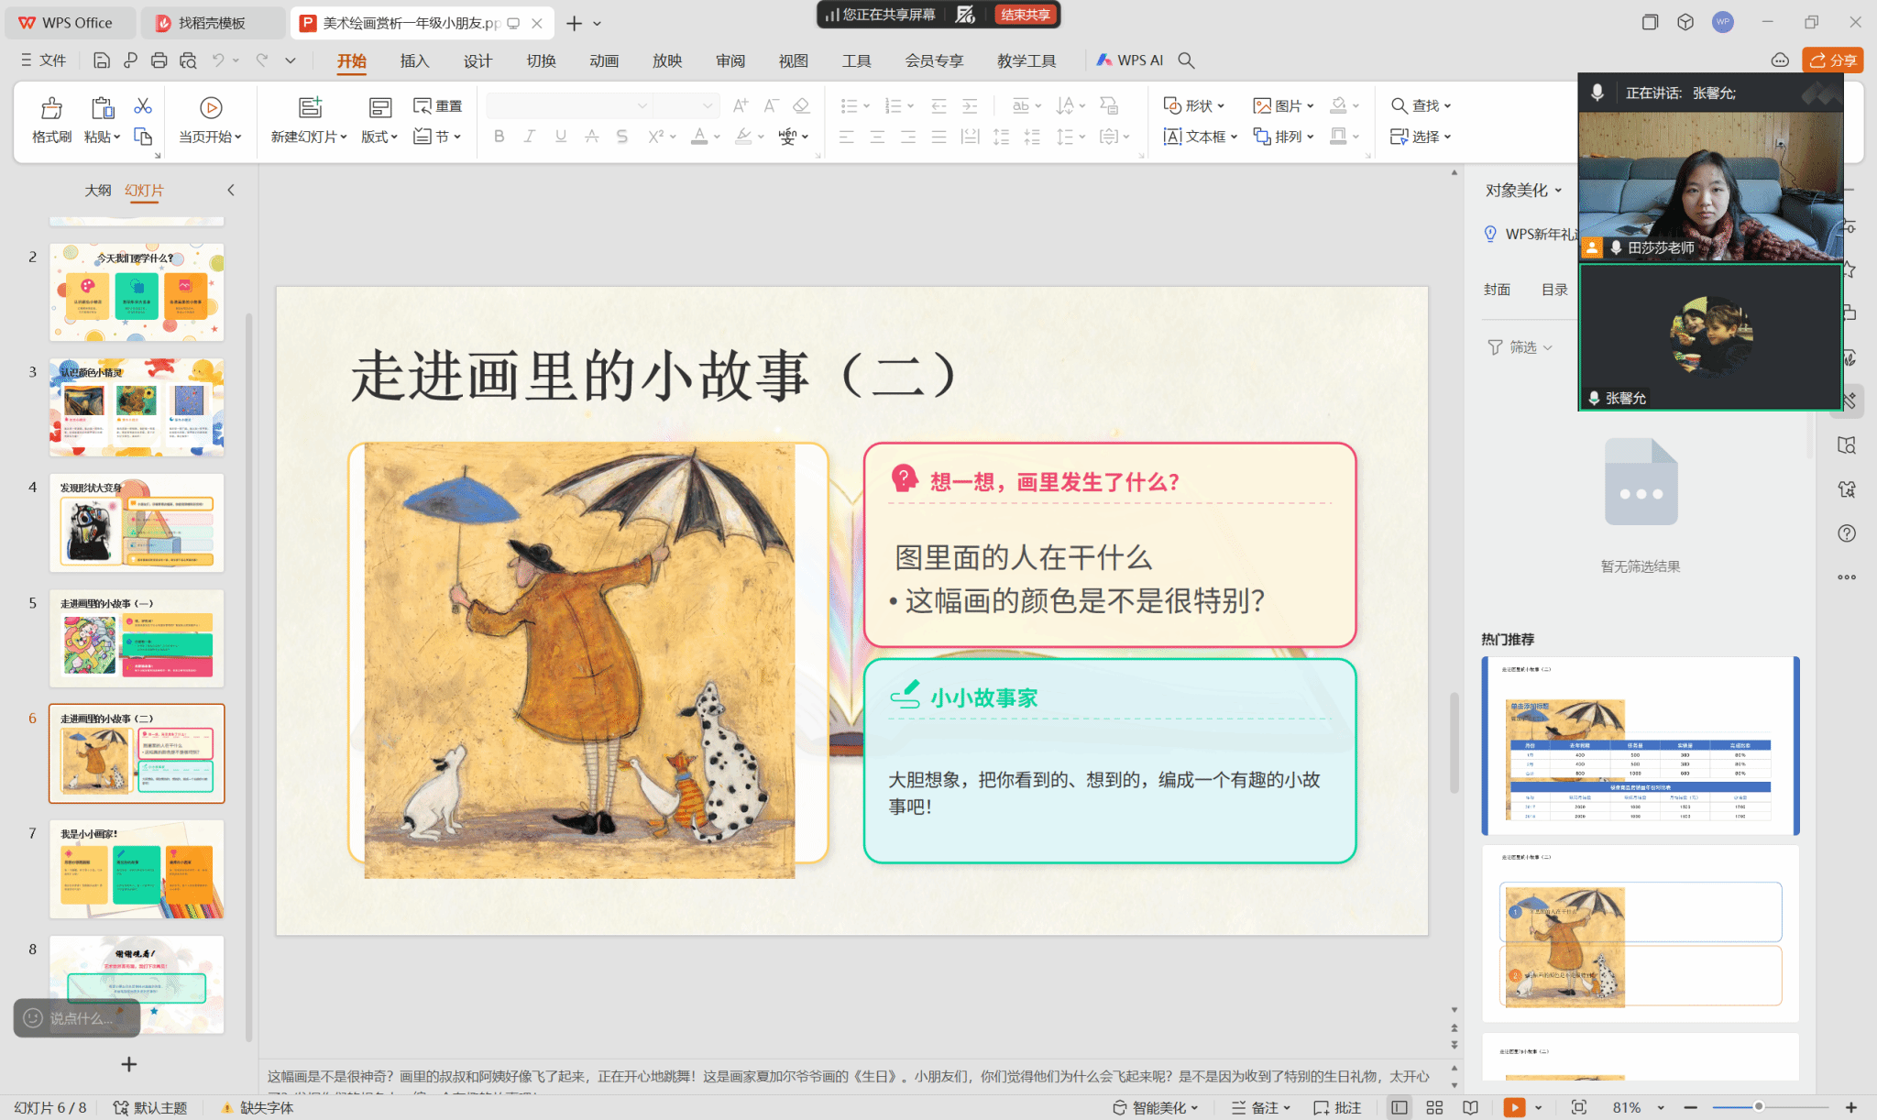Open the Find (查找) dropdown
Image resolution: width=1877 pixels, height=1120 pixels.
tap(1421, 105)
